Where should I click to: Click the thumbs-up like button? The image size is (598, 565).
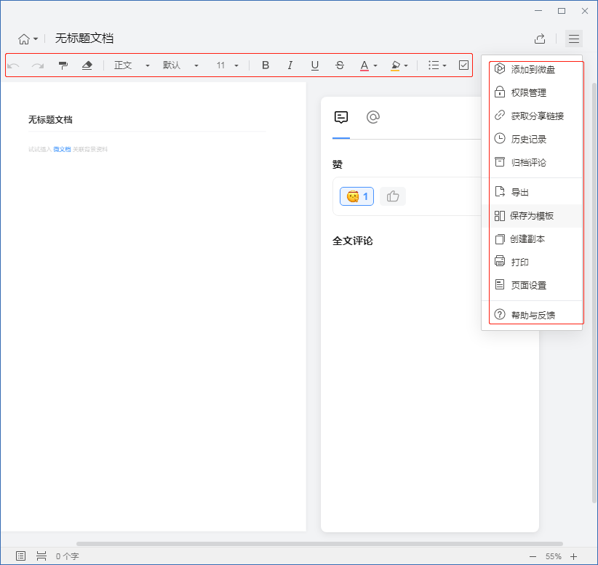[392, 196]
